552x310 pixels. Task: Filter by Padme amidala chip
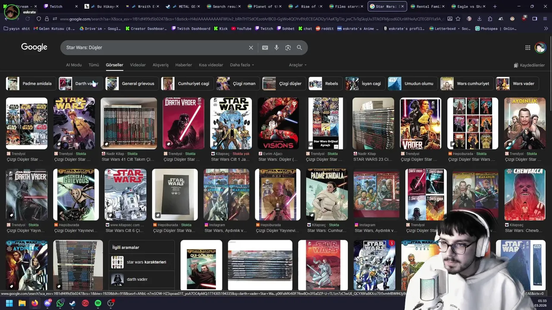(31, 84)
